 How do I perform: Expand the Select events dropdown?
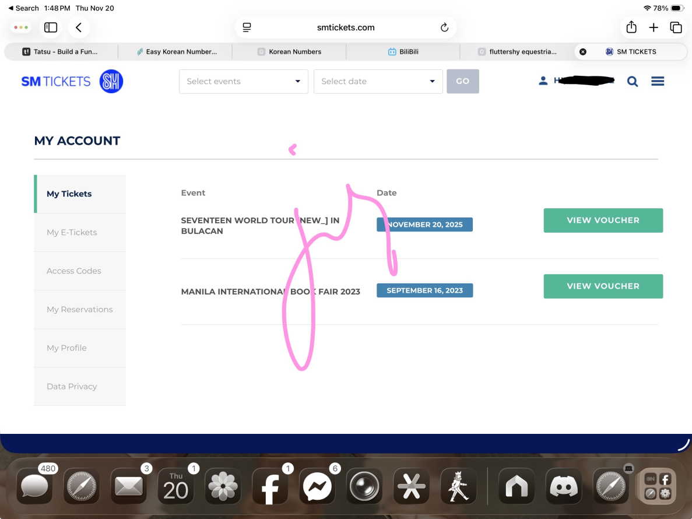coord(243,82)
